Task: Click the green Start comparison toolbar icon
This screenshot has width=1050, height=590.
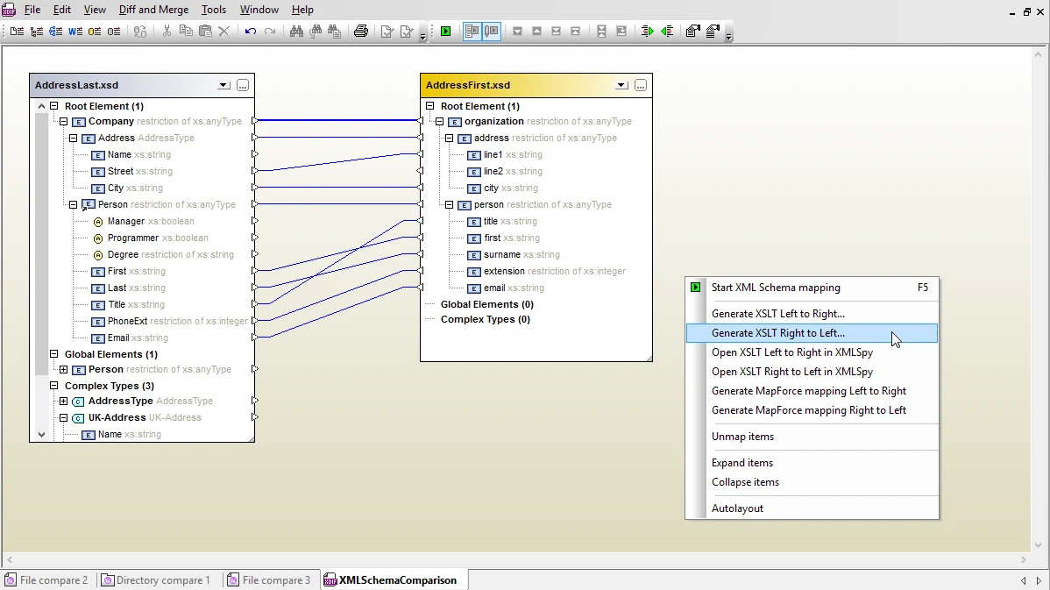Action: pyautogui.click(x=445, y=31)
